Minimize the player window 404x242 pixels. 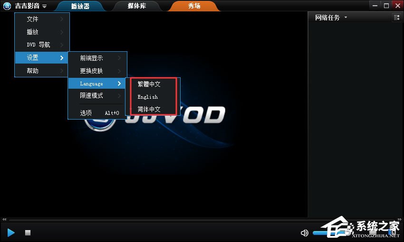pos(375,5)
